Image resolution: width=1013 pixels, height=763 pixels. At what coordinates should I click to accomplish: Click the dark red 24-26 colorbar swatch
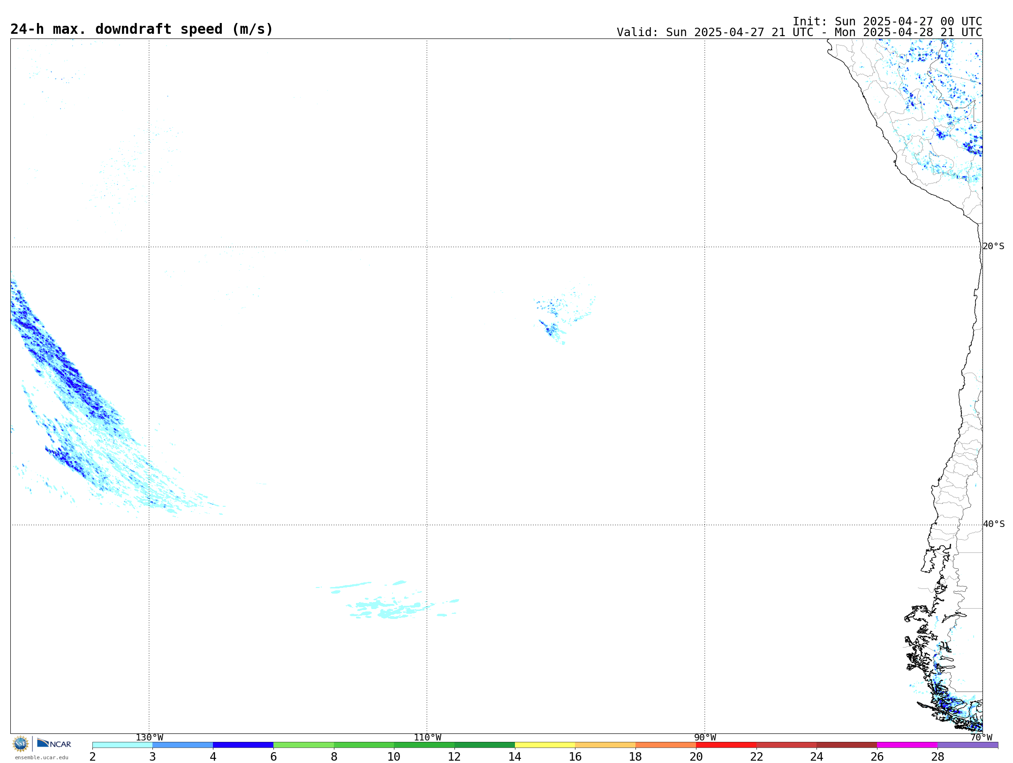click(847, 745)
